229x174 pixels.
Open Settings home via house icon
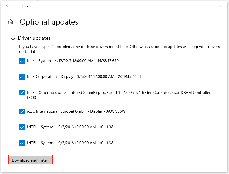(11, 22)
